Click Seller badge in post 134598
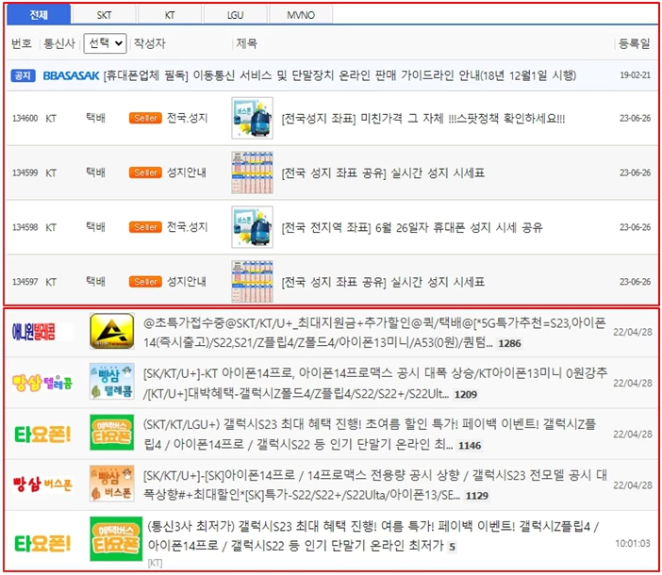 click(x=145, y=227)
